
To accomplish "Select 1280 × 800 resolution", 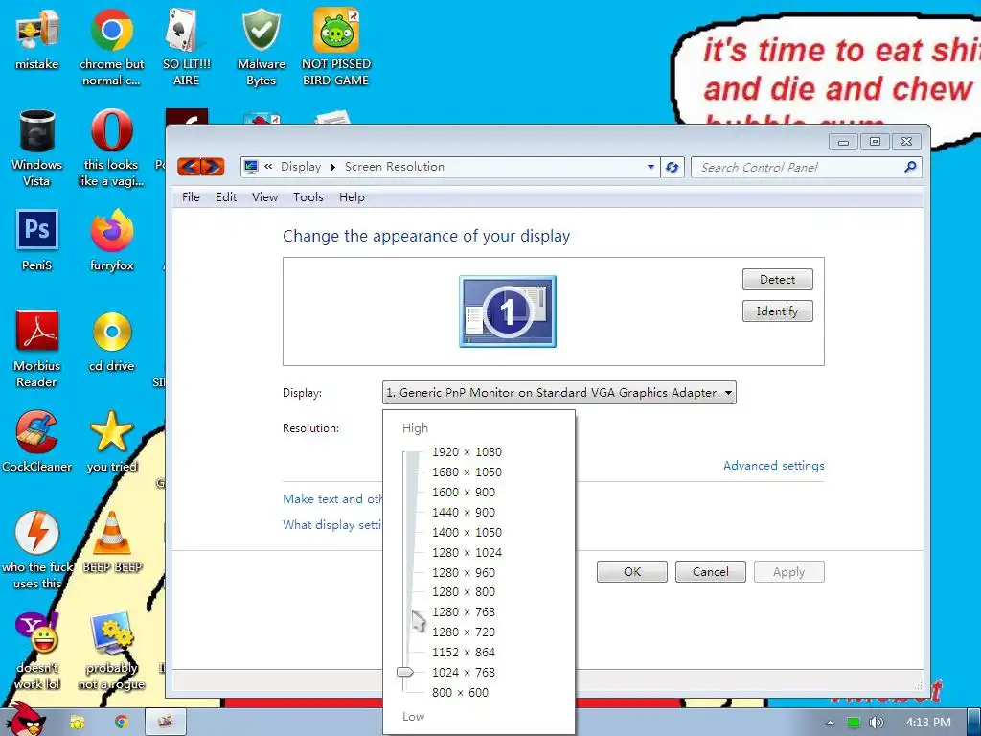I will point(463,591).
